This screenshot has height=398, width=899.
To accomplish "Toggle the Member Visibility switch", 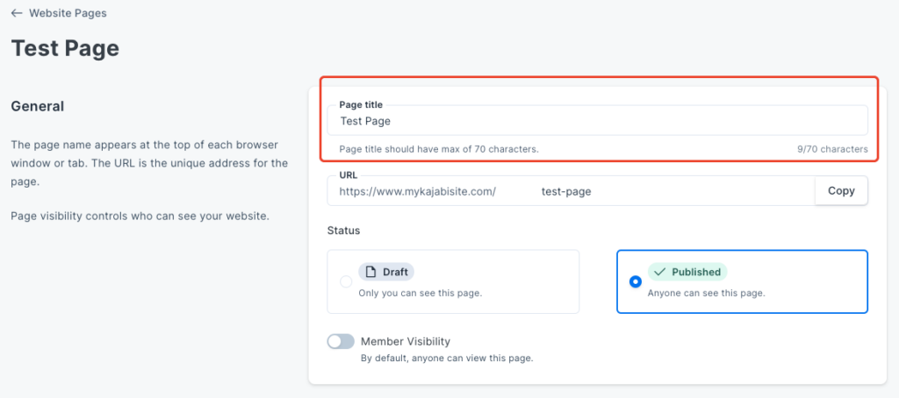I will tap(341, 342).
